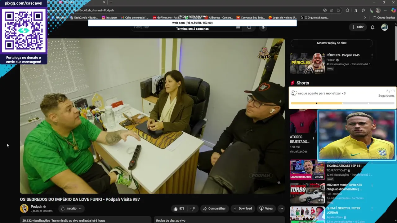Click the main video player

[152, 116]
